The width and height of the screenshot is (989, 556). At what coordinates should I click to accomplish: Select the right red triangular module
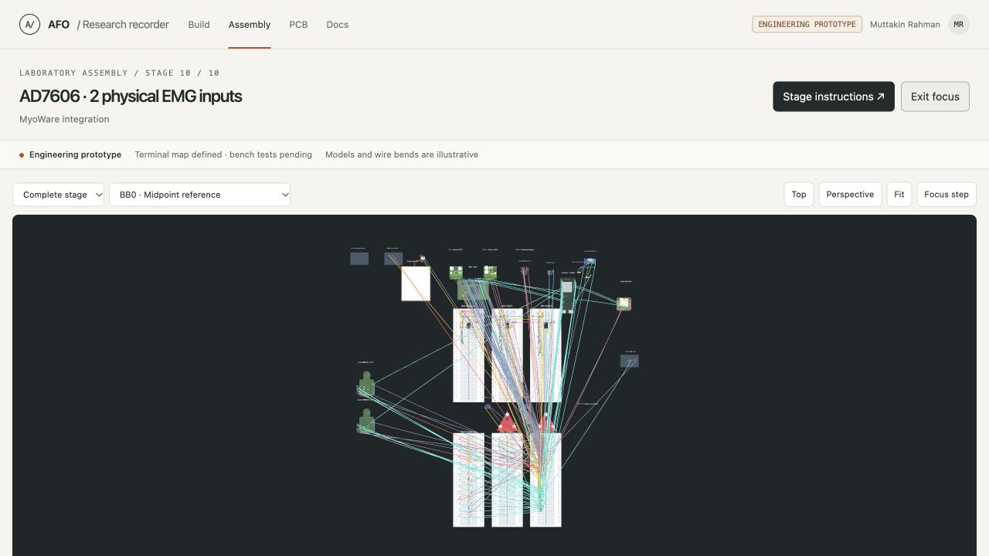pos(545,422)
